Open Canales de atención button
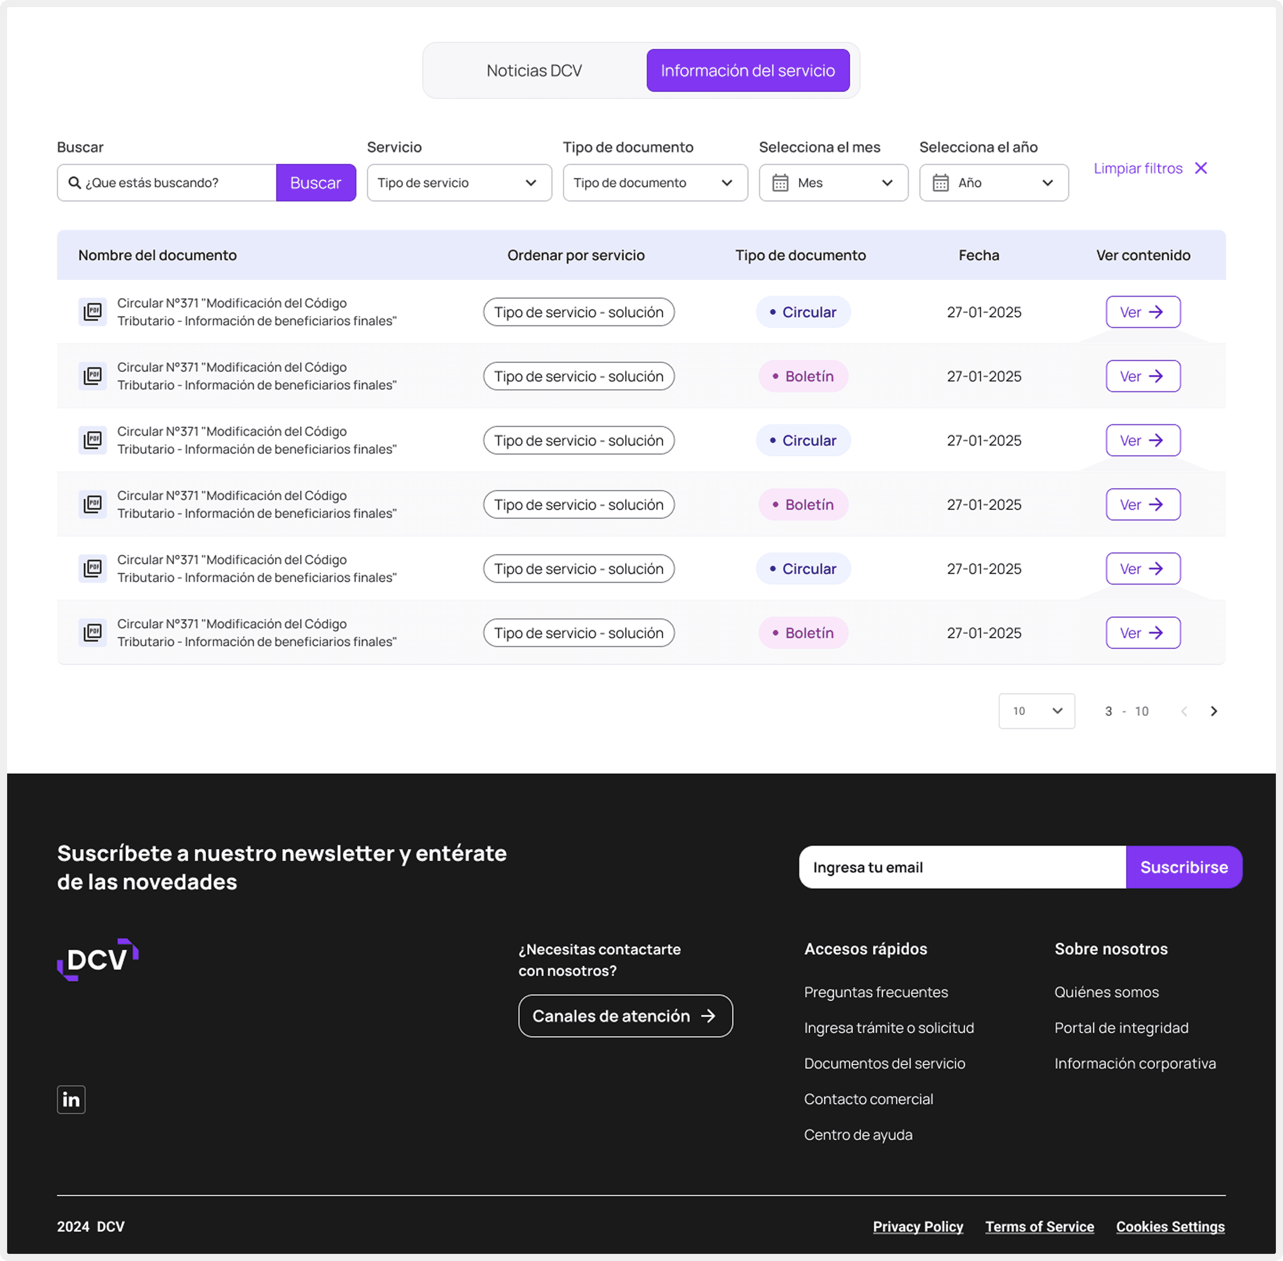Viewport: 1283px width, 1261px height. click(x=625, y=1016)
